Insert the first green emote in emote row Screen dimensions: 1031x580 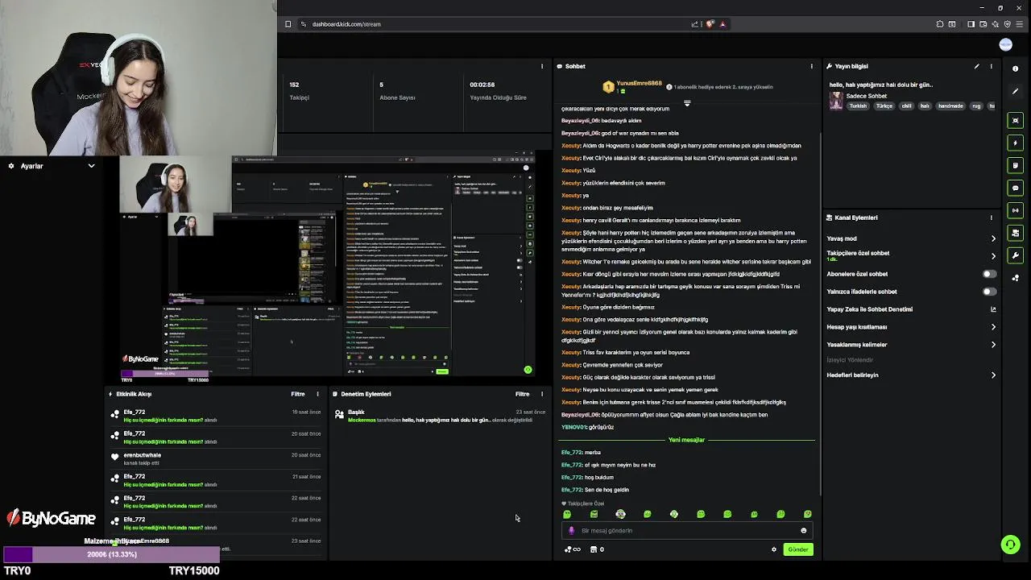coord(567,514)
